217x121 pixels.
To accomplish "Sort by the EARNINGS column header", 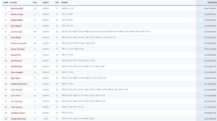I will (x=210, y=2).
